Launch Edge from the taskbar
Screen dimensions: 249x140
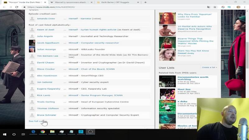tap(33, 132)
